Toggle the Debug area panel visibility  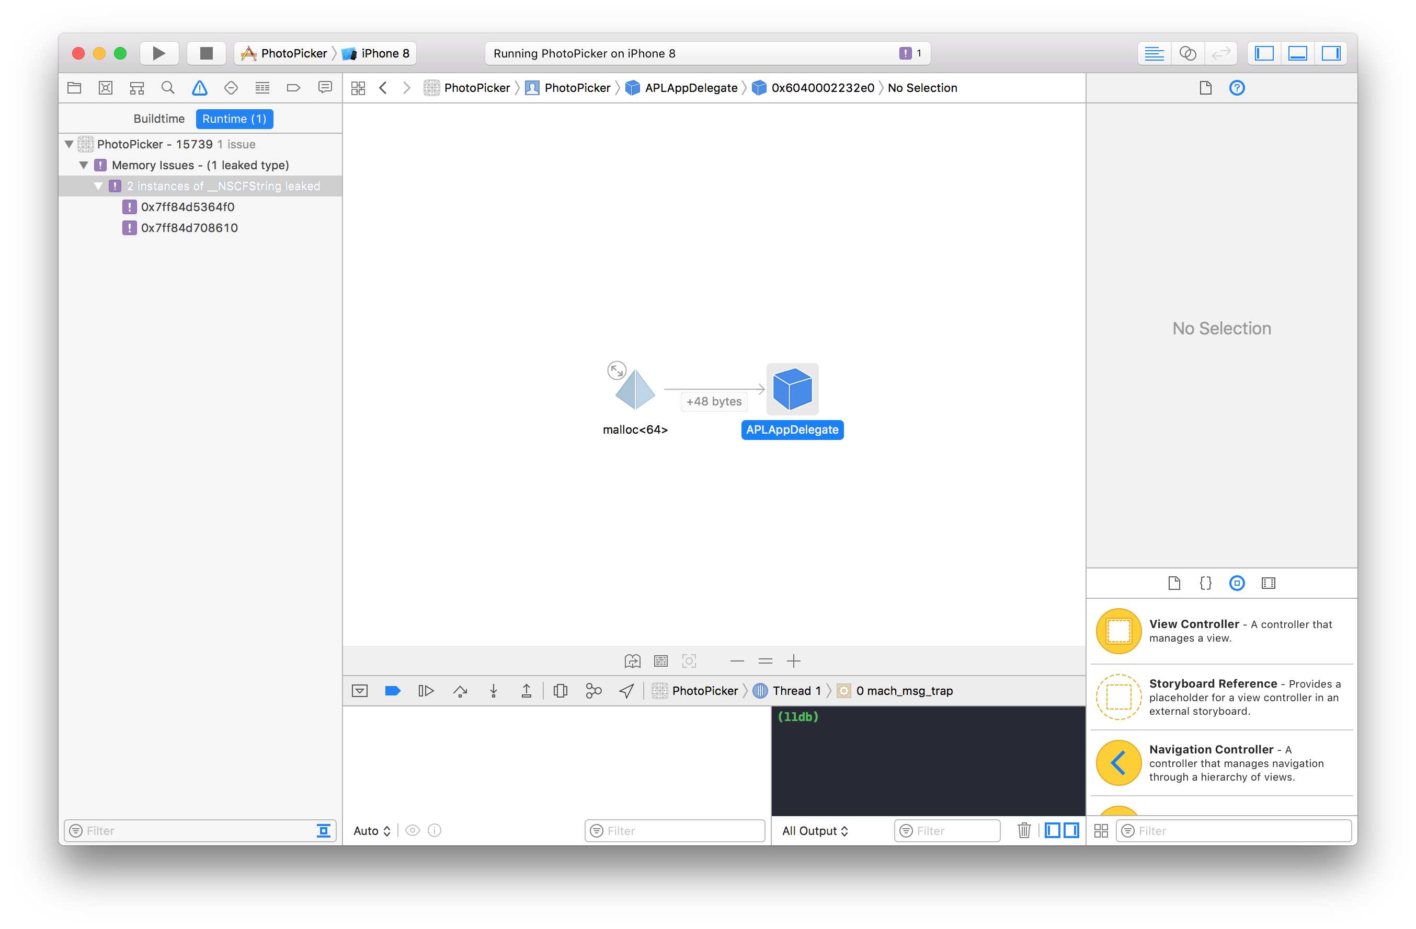click(x=1297, y=53)
